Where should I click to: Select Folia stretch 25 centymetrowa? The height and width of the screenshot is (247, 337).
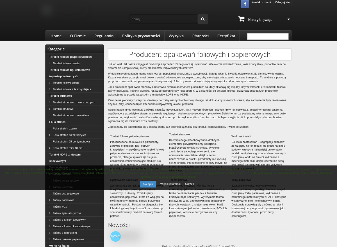coord(71,142)
